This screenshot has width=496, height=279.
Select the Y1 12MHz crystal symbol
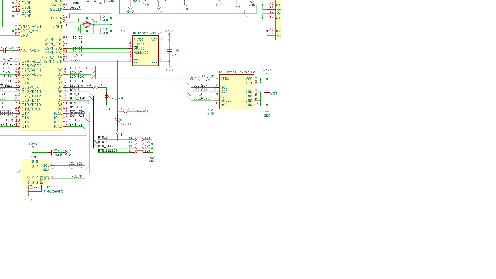tap(87, 25)
